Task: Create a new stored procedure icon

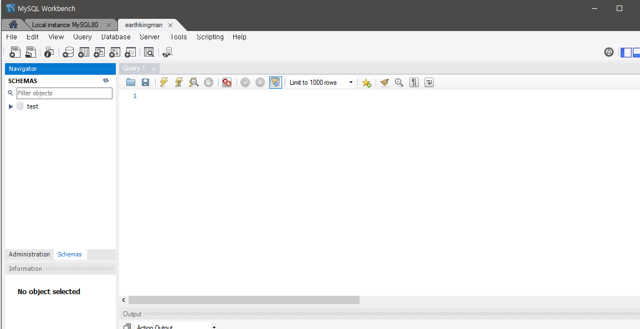Action: tap(115, 52)
